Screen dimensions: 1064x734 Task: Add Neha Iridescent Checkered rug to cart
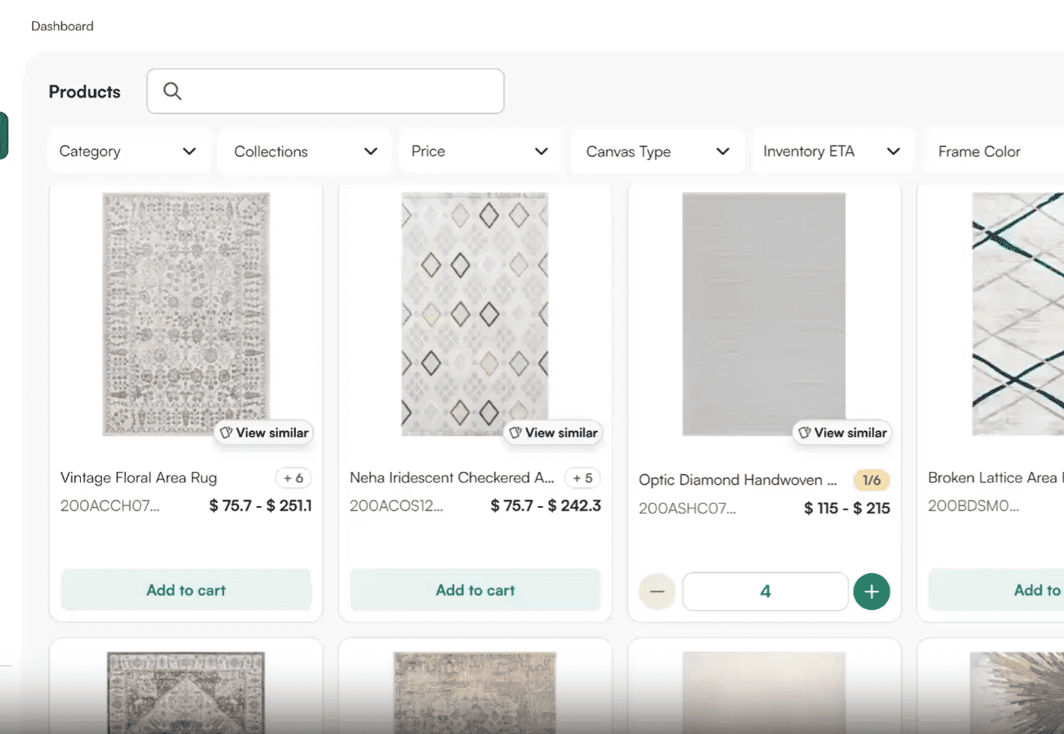coord(475,590)
